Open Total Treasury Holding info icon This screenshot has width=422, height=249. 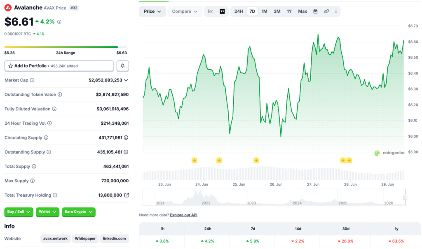point(55,195)
